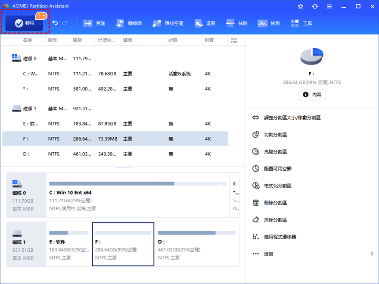This screenshot has height=284, width=379.
Task: Undo the last operation
Action: coord(55,23)
